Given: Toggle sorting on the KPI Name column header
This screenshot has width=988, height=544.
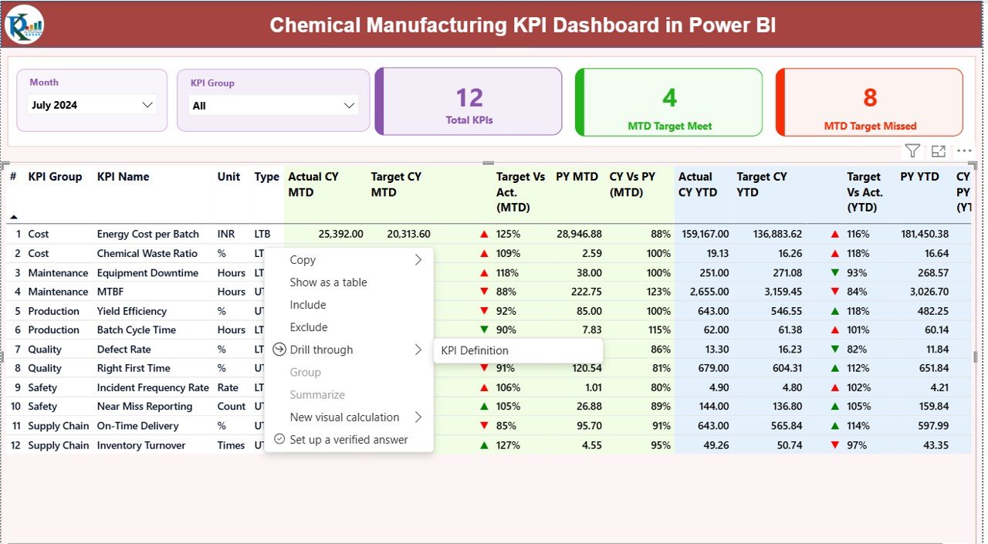Looking at the screenshot, I should [123, 177].
